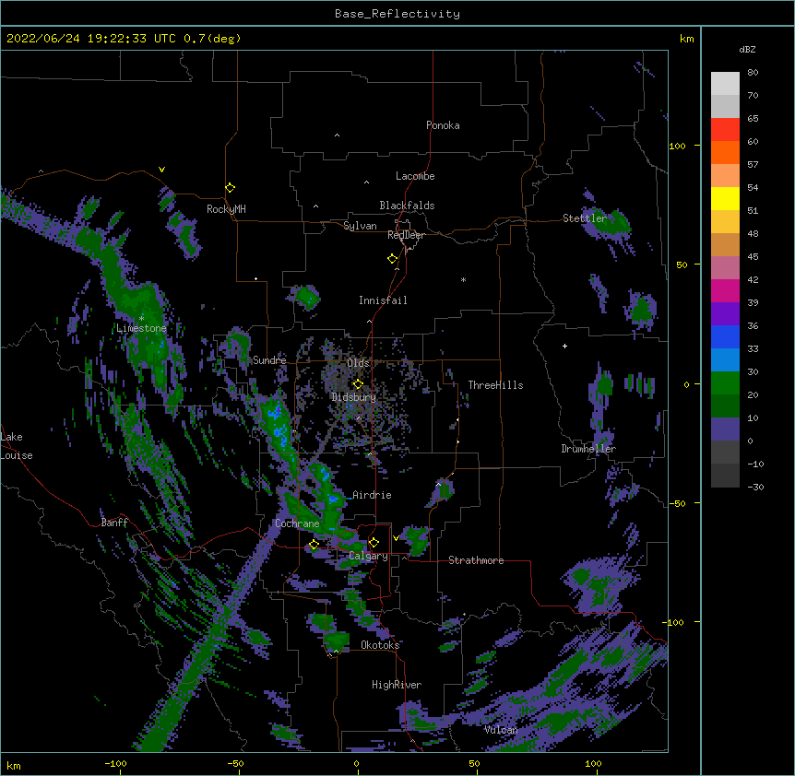Click the Calgary city label
795x776 pixels.
click(368, 556)
